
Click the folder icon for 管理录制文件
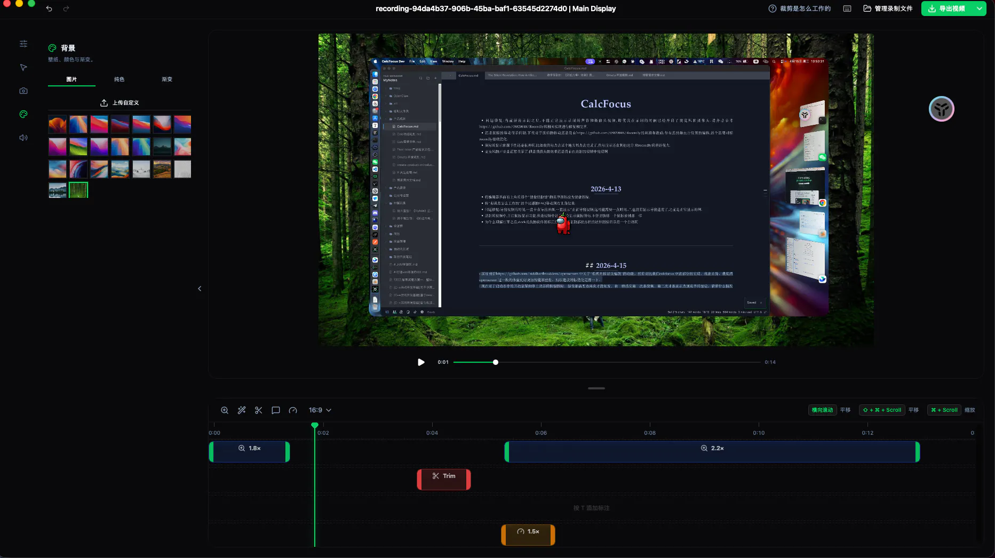point(867,9)
